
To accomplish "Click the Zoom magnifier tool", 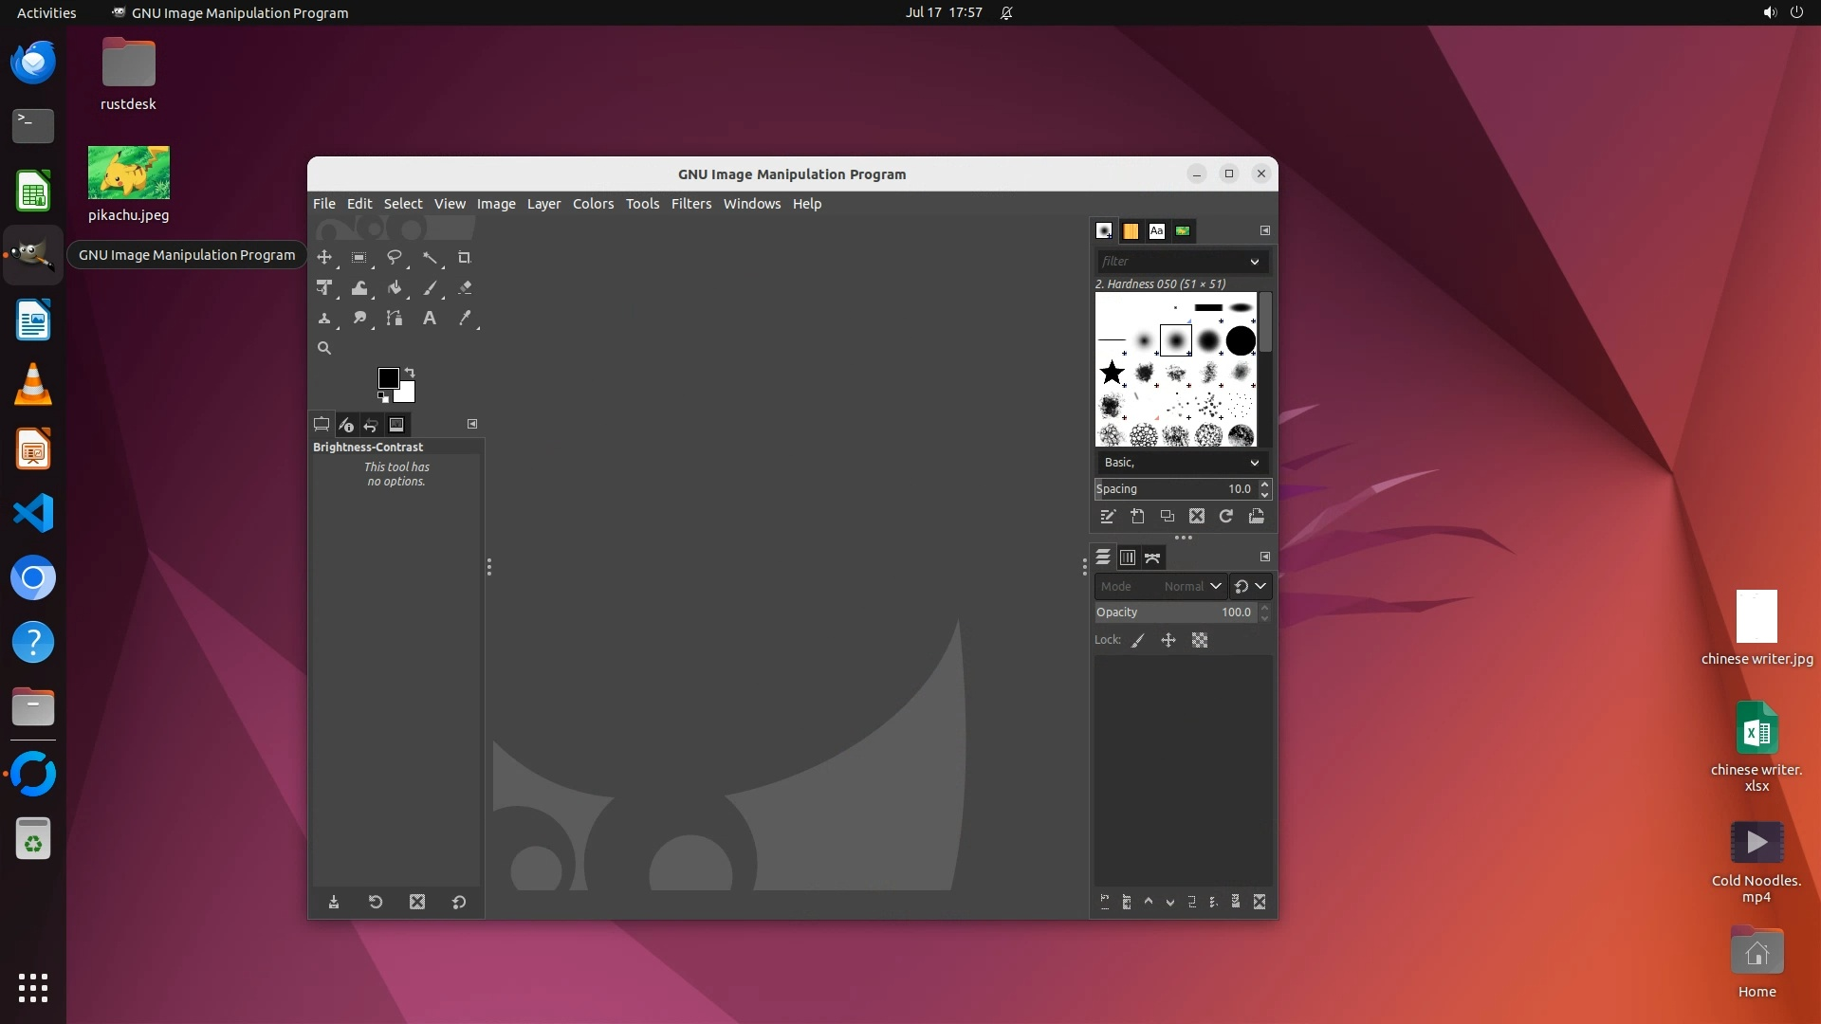I will coord(324,349).
